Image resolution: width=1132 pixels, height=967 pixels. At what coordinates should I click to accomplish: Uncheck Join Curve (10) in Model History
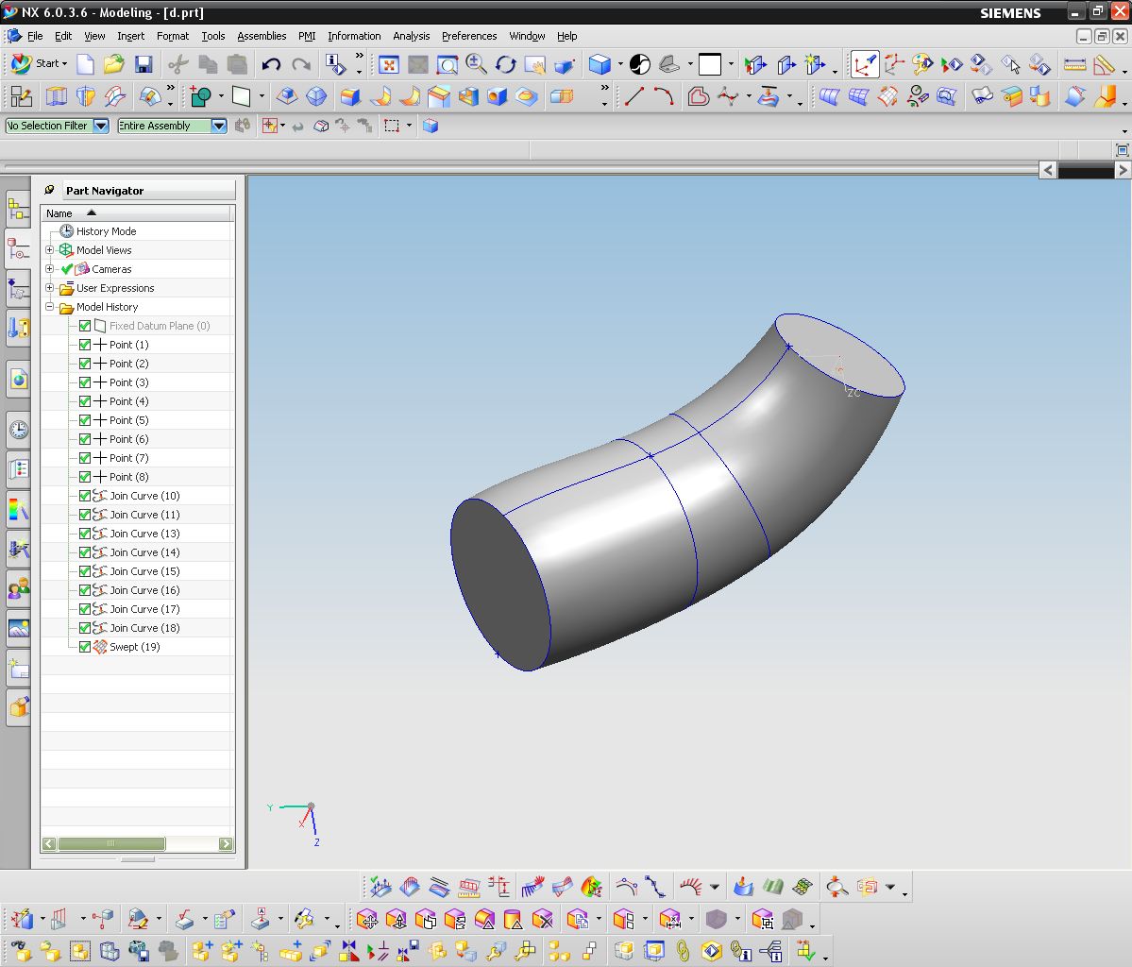pos(85,496)
